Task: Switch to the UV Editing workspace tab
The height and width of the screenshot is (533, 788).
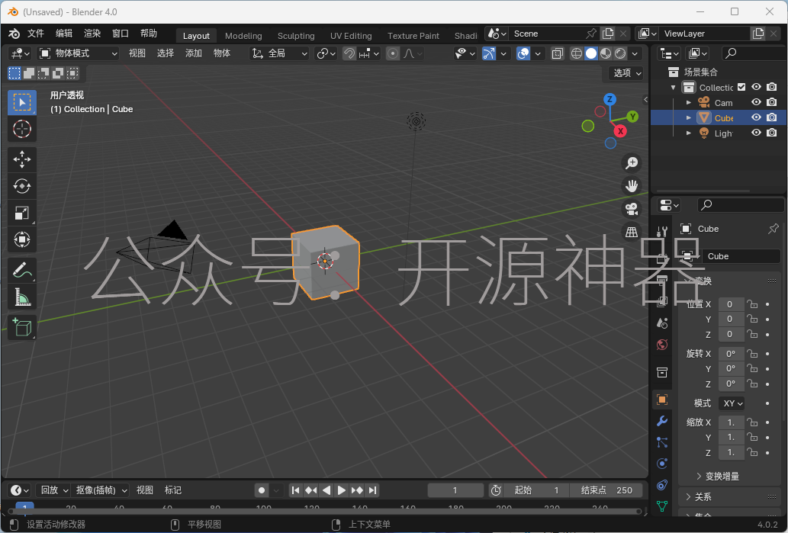Action: click(351, 36)
